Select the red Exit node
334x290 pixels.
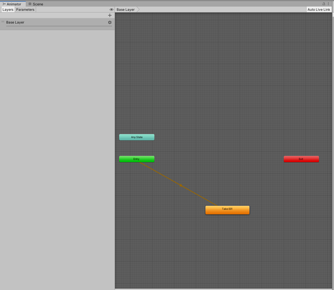click(x=301, y=159)
